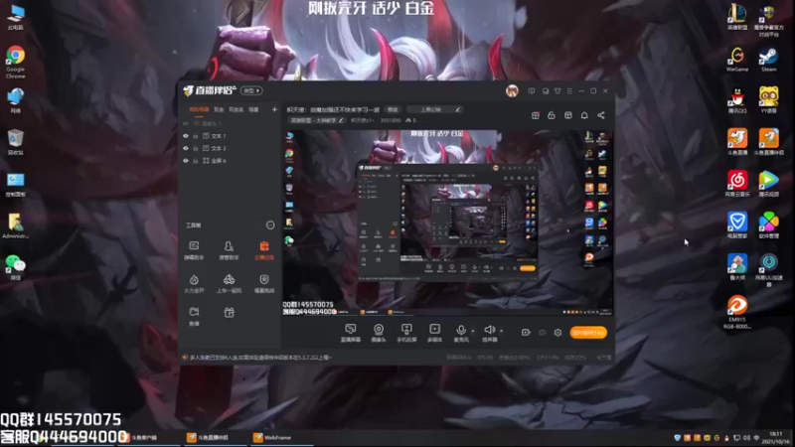Viewport: 795px width, 447px height.
Task: Switch to the second scene tab
Action: (x=219, y=109)
